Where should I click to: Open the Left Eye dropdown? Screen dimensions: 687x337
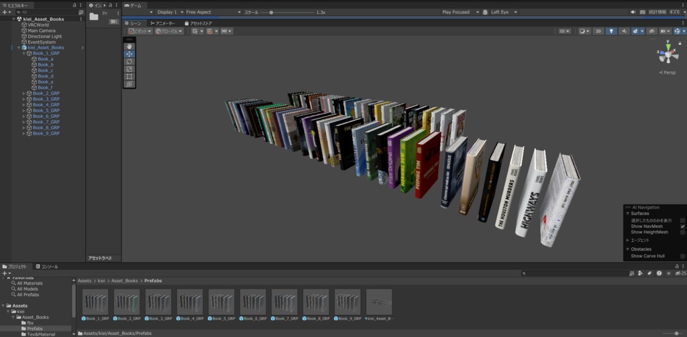click(x=504, y=12)
